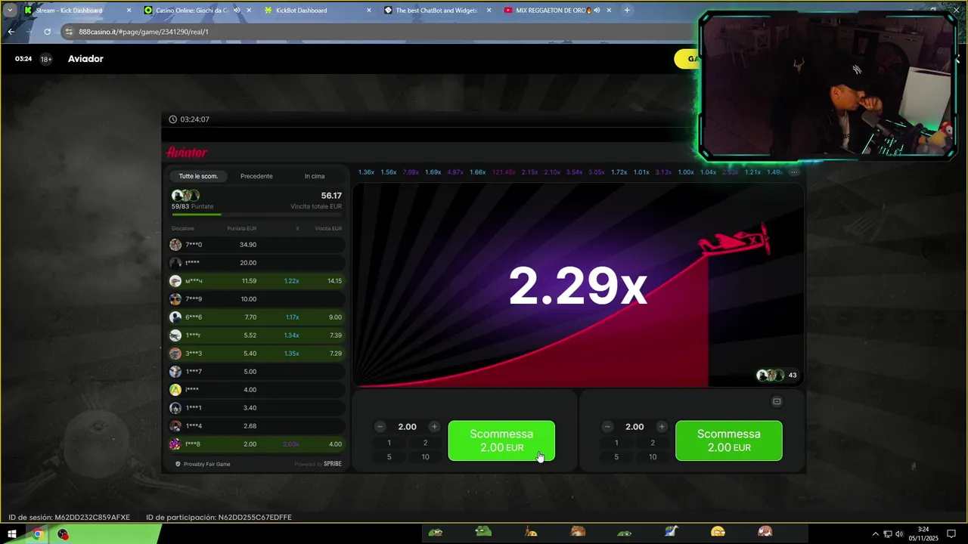
Task: Switch to The best ChatBot and Widgets tab
Action: (438, 11)
